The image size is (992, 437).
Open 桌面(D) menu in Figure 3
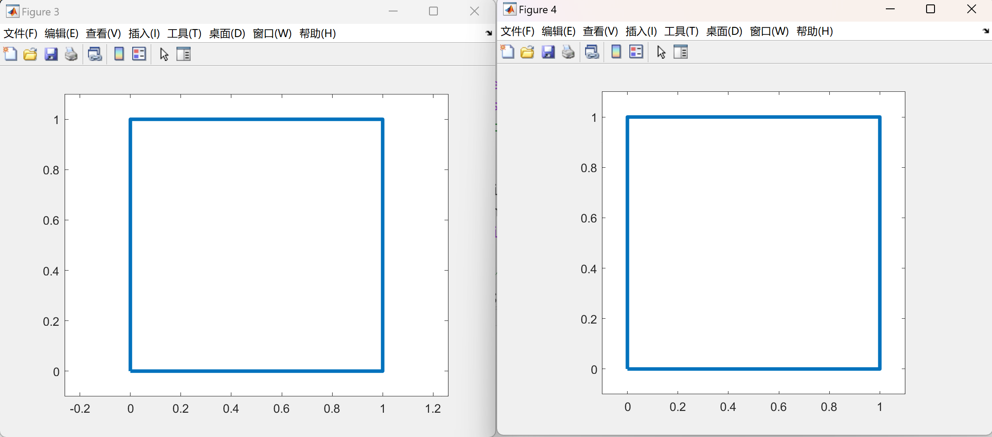point(227,34)
